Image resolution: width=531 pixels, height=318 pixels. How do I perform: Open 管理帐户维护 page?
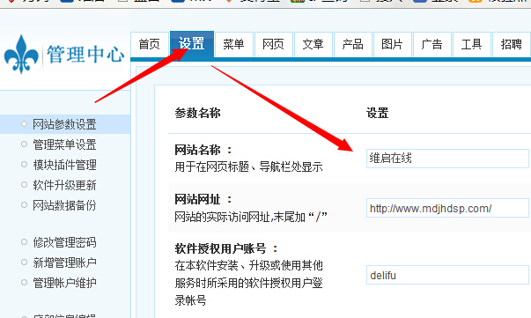(64, 283)
